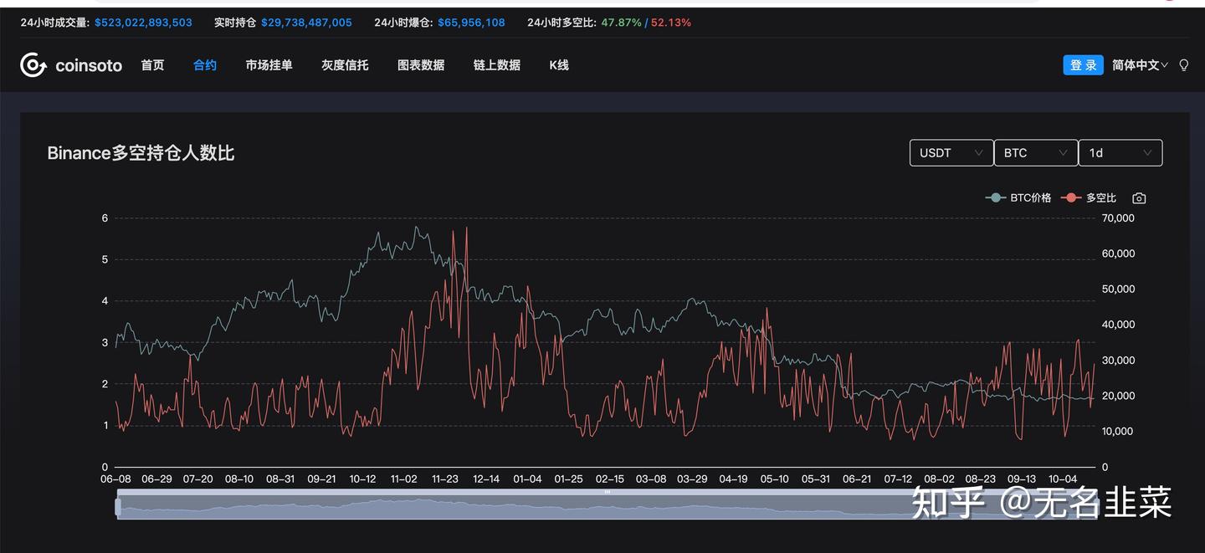Open the 灰度信托 nav item
This screenshot has width=1205, height=553.
345,65
